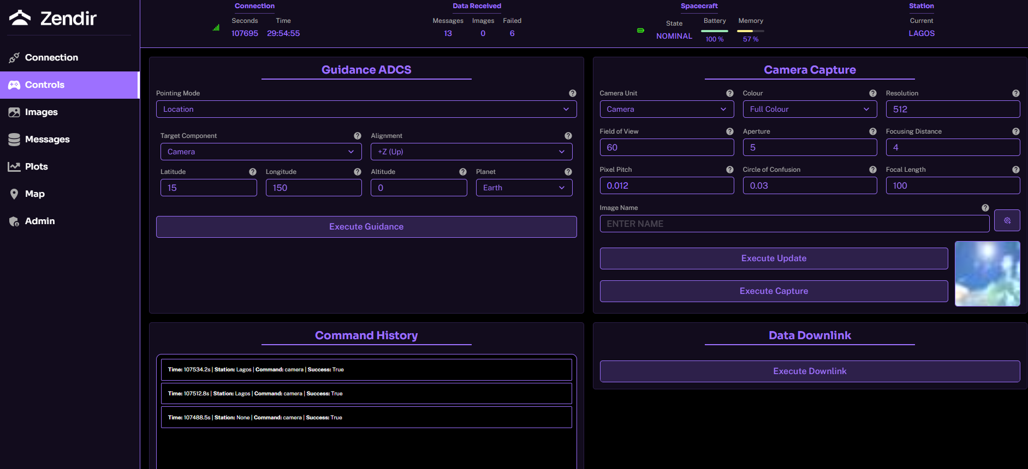Click the help icon beside Pointing Mode
Viewport: 1028px width, 469px height.
[572, 93]
